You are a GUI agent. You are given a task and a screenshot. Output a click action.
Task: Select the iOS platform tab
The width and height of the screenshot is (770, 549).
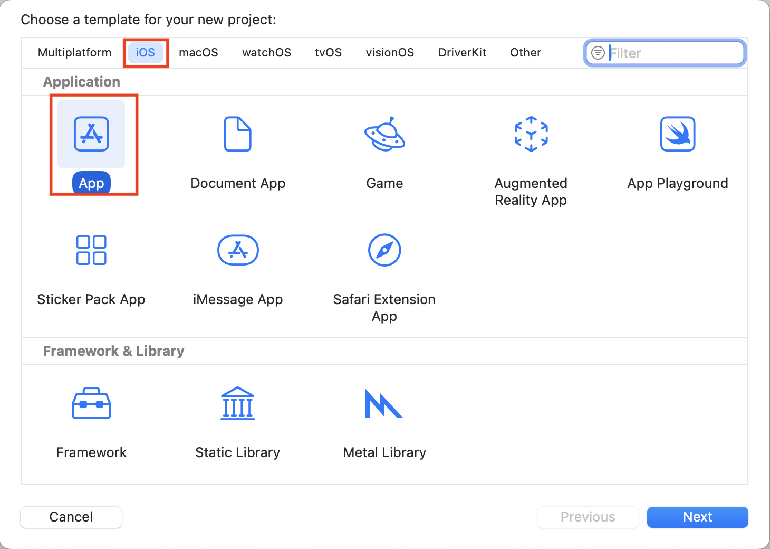point(146,53)
